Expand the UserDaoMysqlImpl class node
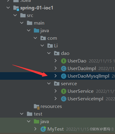 coord(56,76)
